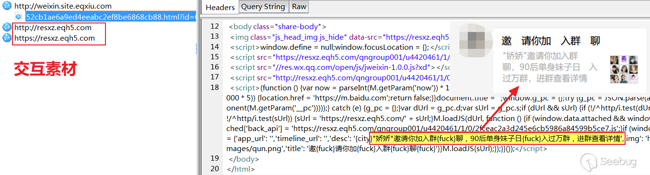This screenshot has width=650, height=175.
Task: Click the closing </html> tag line
Action: pos(241,168)
